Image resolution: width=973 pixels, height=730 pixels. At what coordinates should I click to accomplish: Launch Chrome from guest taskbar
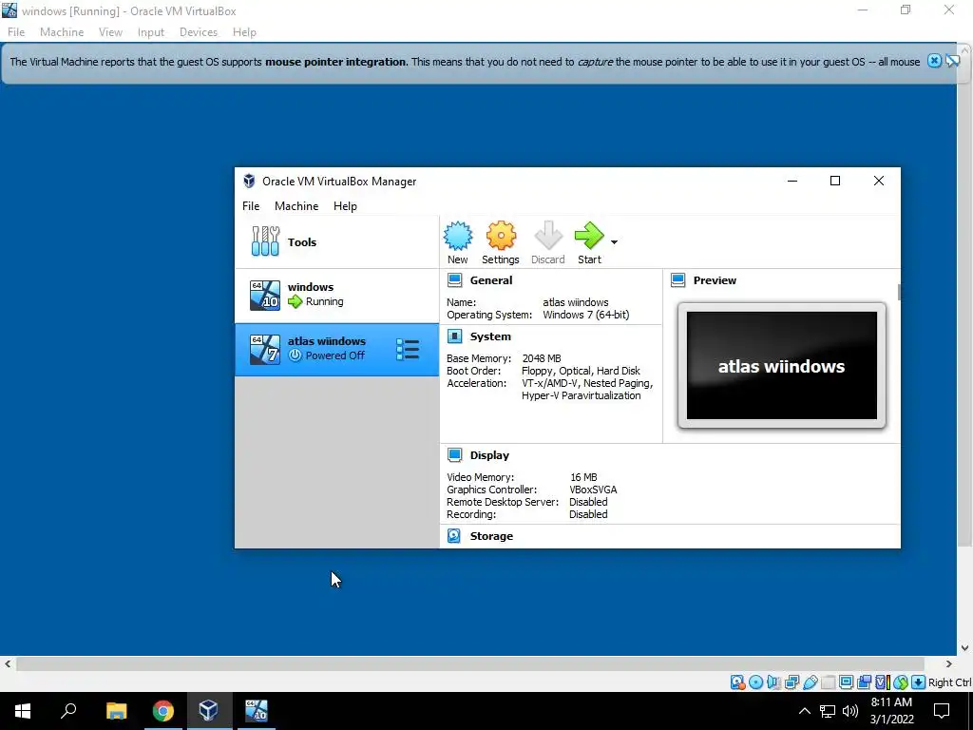point(162,711)
